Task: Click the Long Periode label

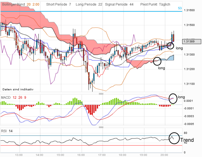Action: [x=86, y=4]
